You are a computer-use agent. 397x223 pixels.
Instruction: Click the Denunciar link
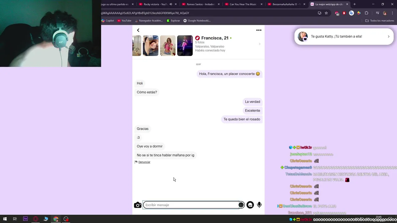coord(144,162)
